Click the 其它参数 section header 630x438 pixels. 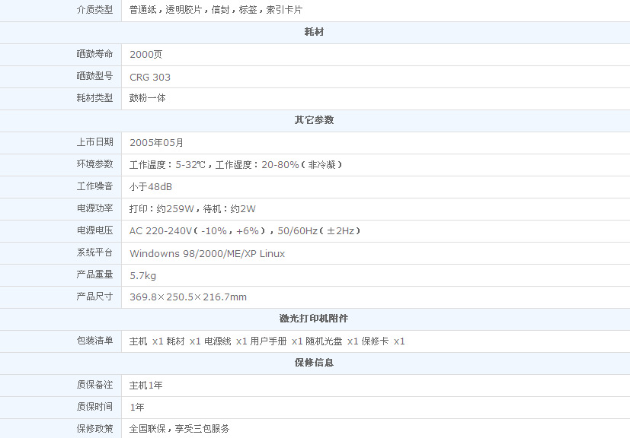(x=314, y=120)
